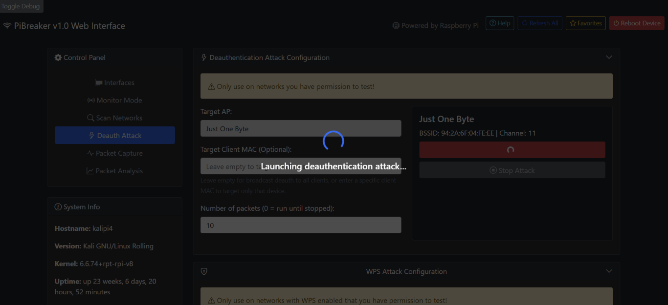Viewport: 668px width, 305px height.
Task: Click the pulse icon beside Packet Capture
Action: [90, 153]
